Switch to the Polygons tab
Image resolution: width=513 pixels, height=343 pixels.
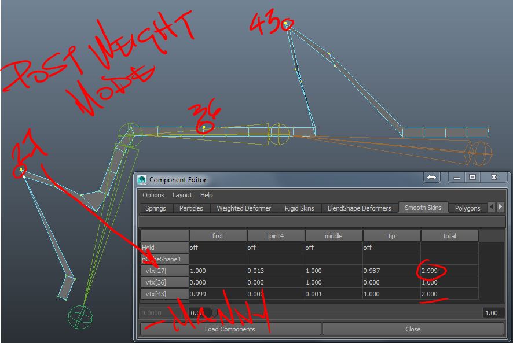(468, 208)
